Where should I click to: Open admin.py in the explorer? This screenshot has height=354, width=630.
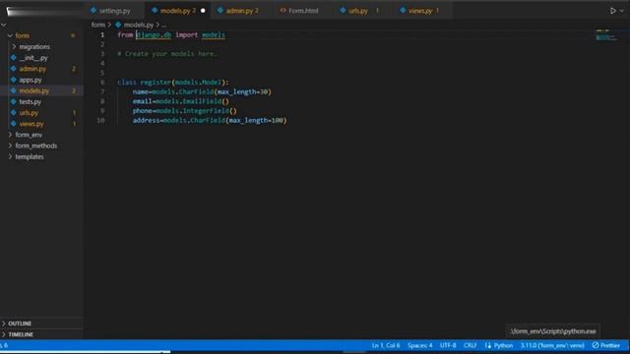coord(32,69)
